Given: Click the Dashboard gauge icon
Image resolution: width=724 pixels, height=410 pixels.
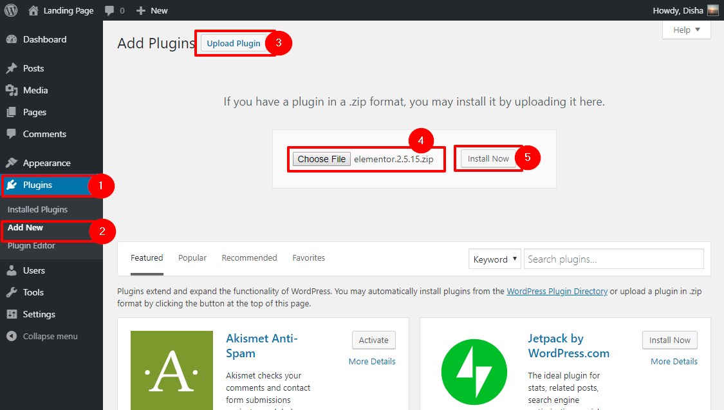Looking at the screenshot, I should point(12,40).
